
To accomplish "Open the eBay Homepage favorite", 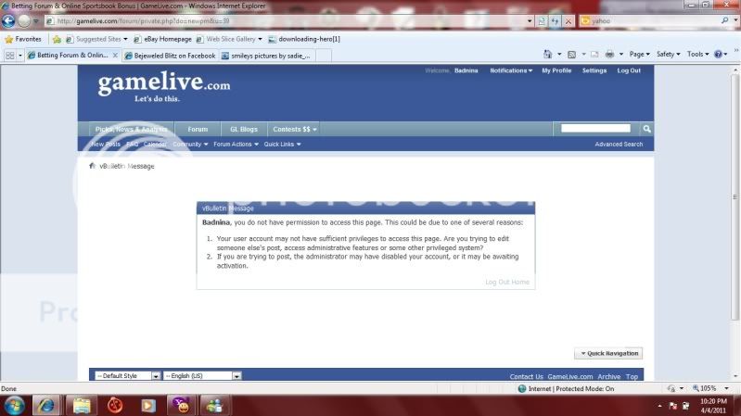I will 162,39.
